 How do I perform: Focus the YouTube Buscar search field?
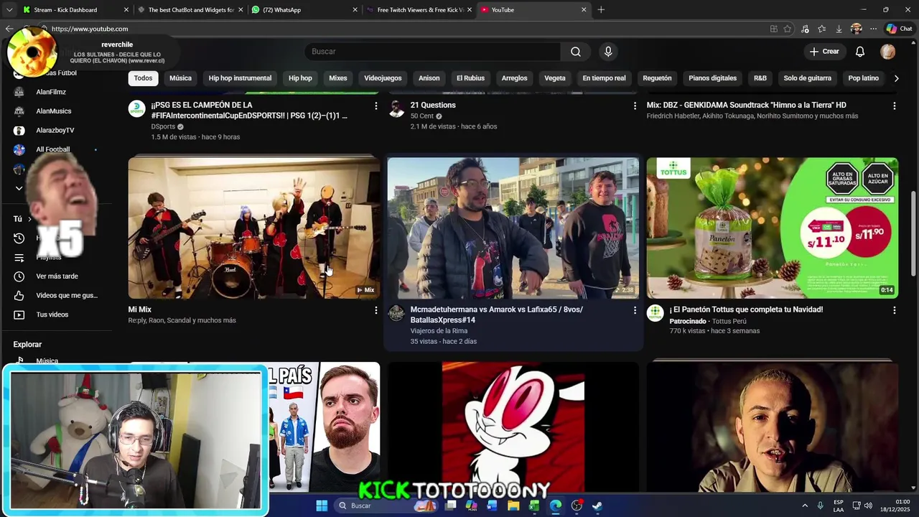tap(433, 52)
